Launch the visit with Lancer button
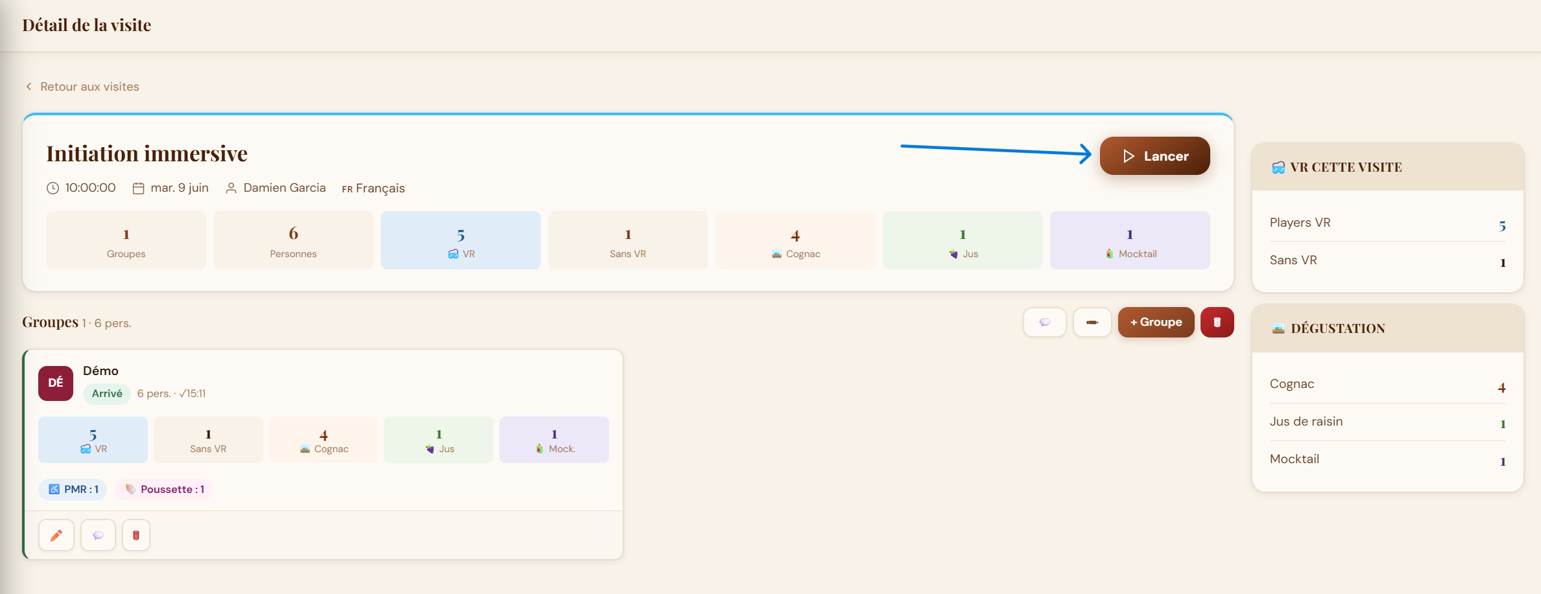This screenshot has height=594, width=1541. pyautogui.click(x=1154, y=156)
